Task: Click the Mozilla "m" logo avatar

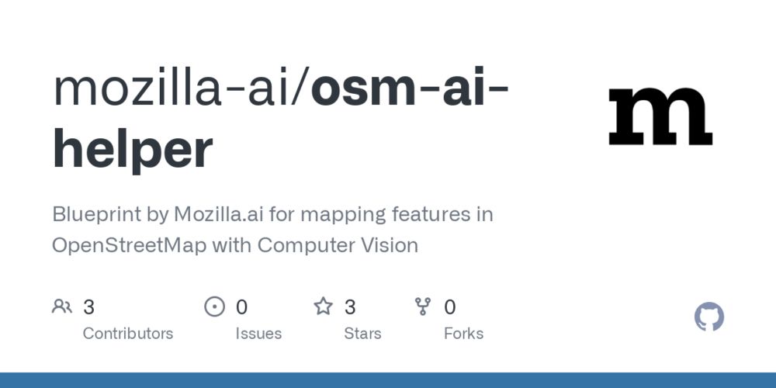Action: 660,116
